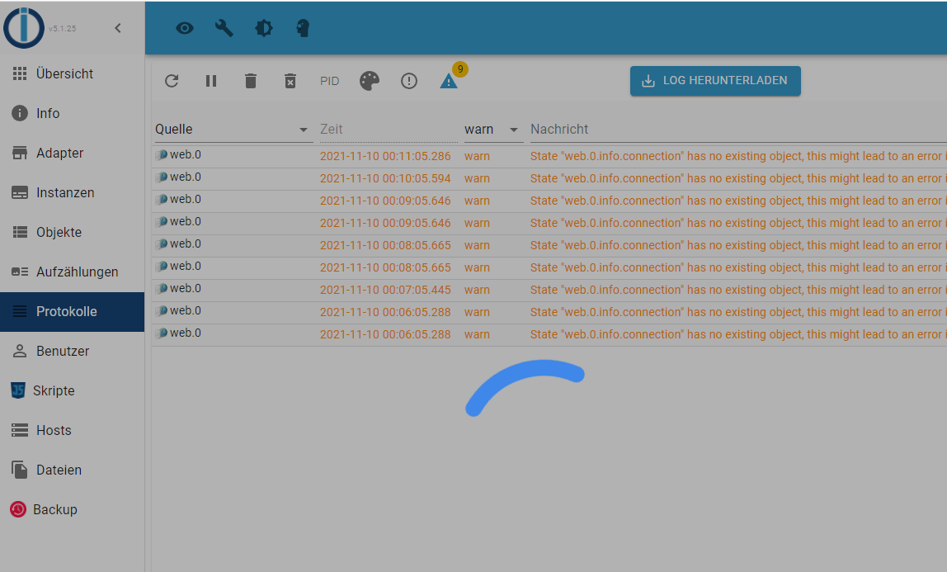The image size is (947, 572).
Task: Download the log via LOG HERUNTERLADEN
Action: (715, 80)
